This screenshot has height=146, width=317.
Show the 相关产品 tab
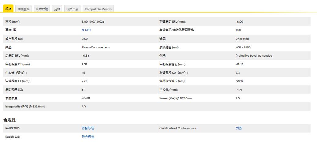coord(73,9)
